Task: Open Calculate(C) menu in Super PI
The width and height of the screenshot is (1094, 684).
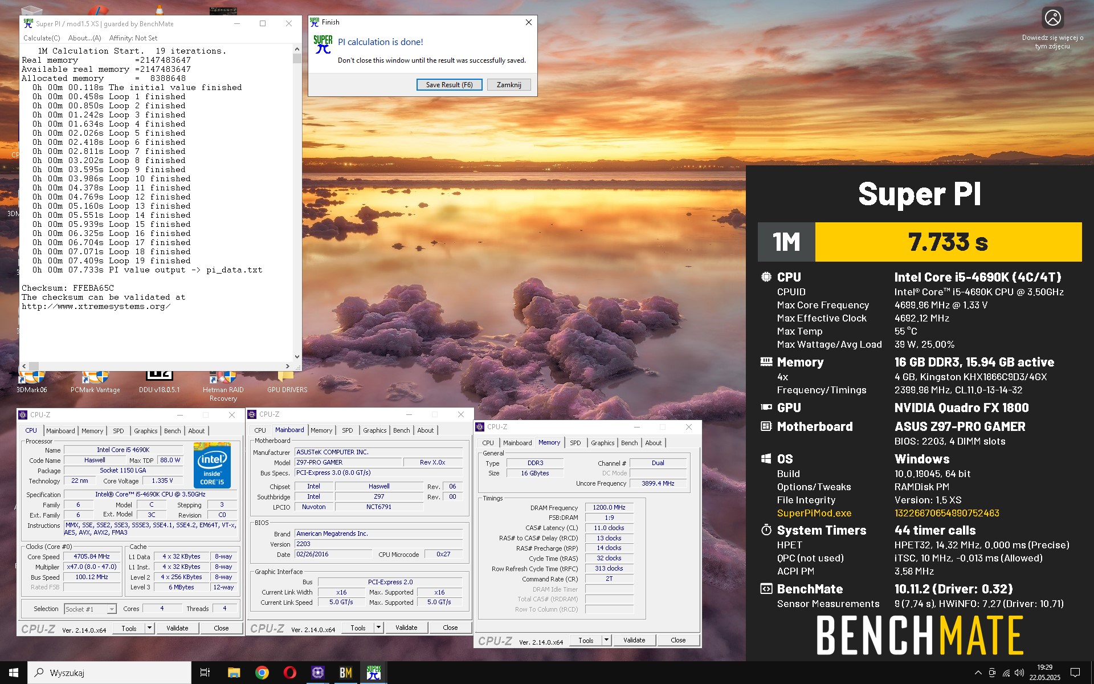Action: click(42, 38)
